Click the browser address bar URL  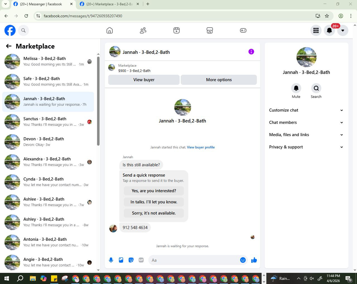click(83, 16)
